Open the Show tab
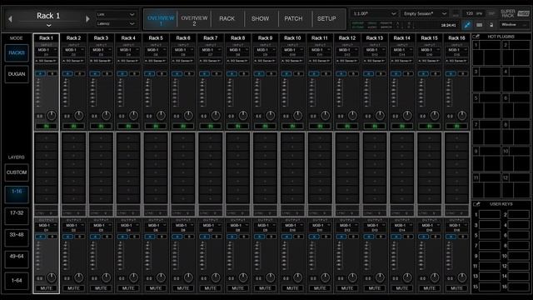The height and width of the screenshot is (300, 533). (x=261, y=19)
